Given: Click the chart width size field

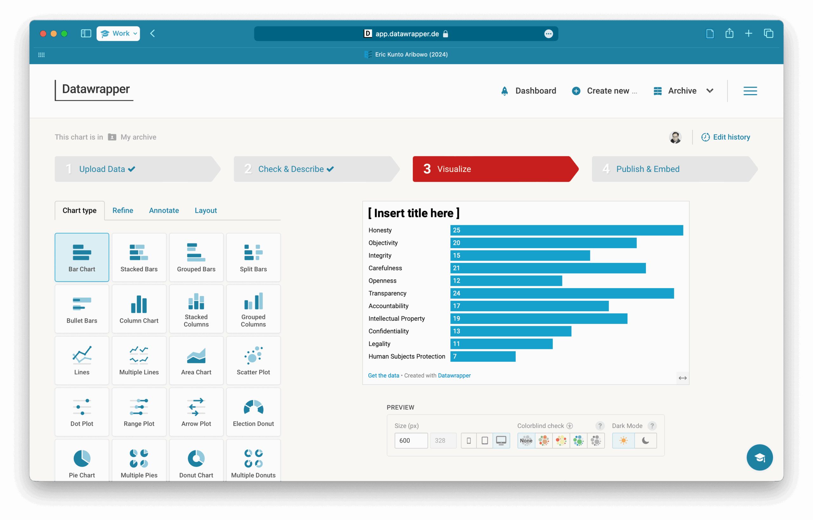Looking at the screenshot, I should (411, 440).
